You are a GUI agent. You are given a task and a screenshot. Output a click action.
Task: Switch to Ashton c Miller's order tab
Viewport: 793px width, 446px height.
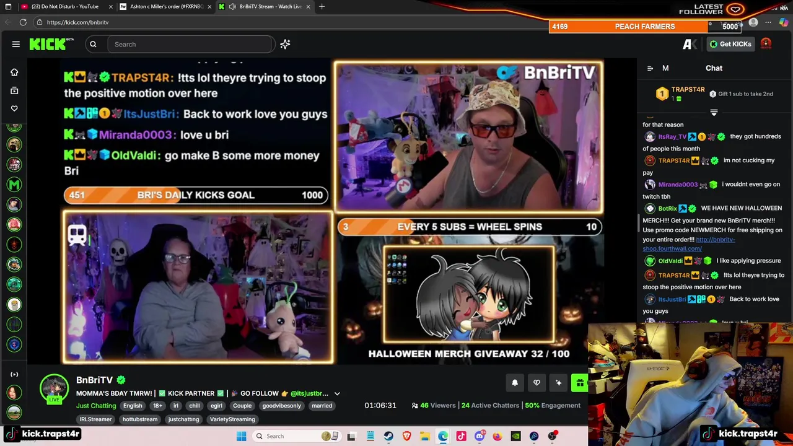[167, 6]
